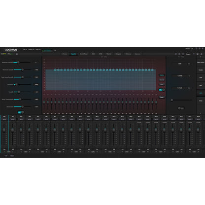Mute channel IN2
205x205 pixels.
click(x=13, y=120)
